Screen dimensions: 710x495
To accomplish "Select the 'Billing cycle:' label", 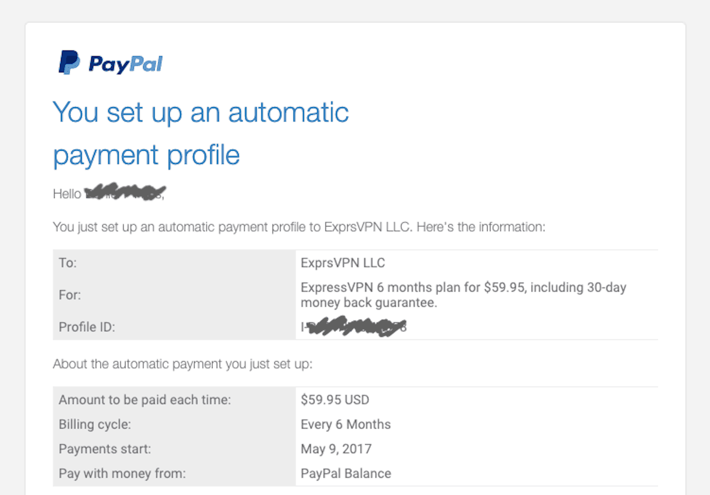I will (95, 425).
